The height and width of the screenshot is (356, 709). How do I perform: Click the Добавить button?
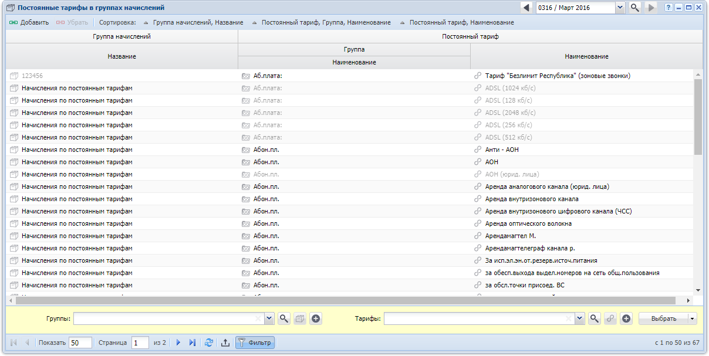(x=29, y=22)
